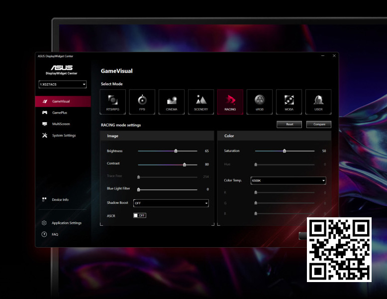Screen dimensions: 387x299
Task: Click the ASUS logo in the sidebar
Action: (x=62, y=67)
